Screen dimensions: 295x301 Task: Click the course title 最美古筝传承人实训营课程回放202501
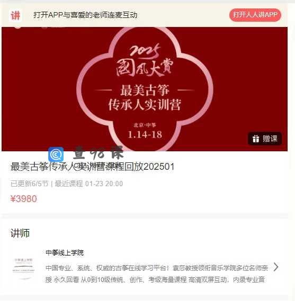pos(93,167)
